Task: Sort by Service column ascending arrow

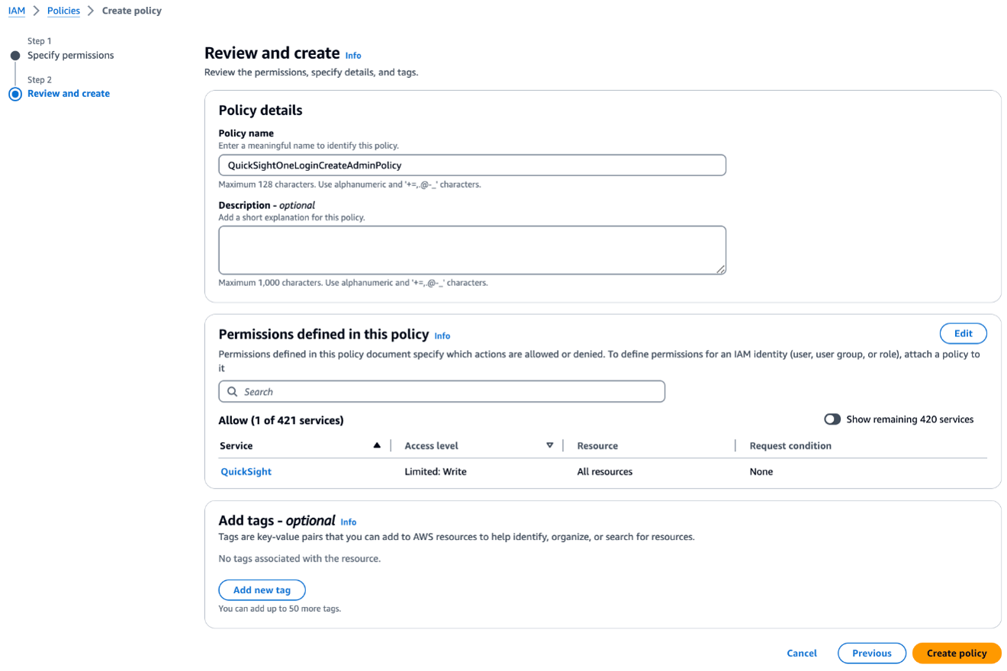Action: coord(377,445)
